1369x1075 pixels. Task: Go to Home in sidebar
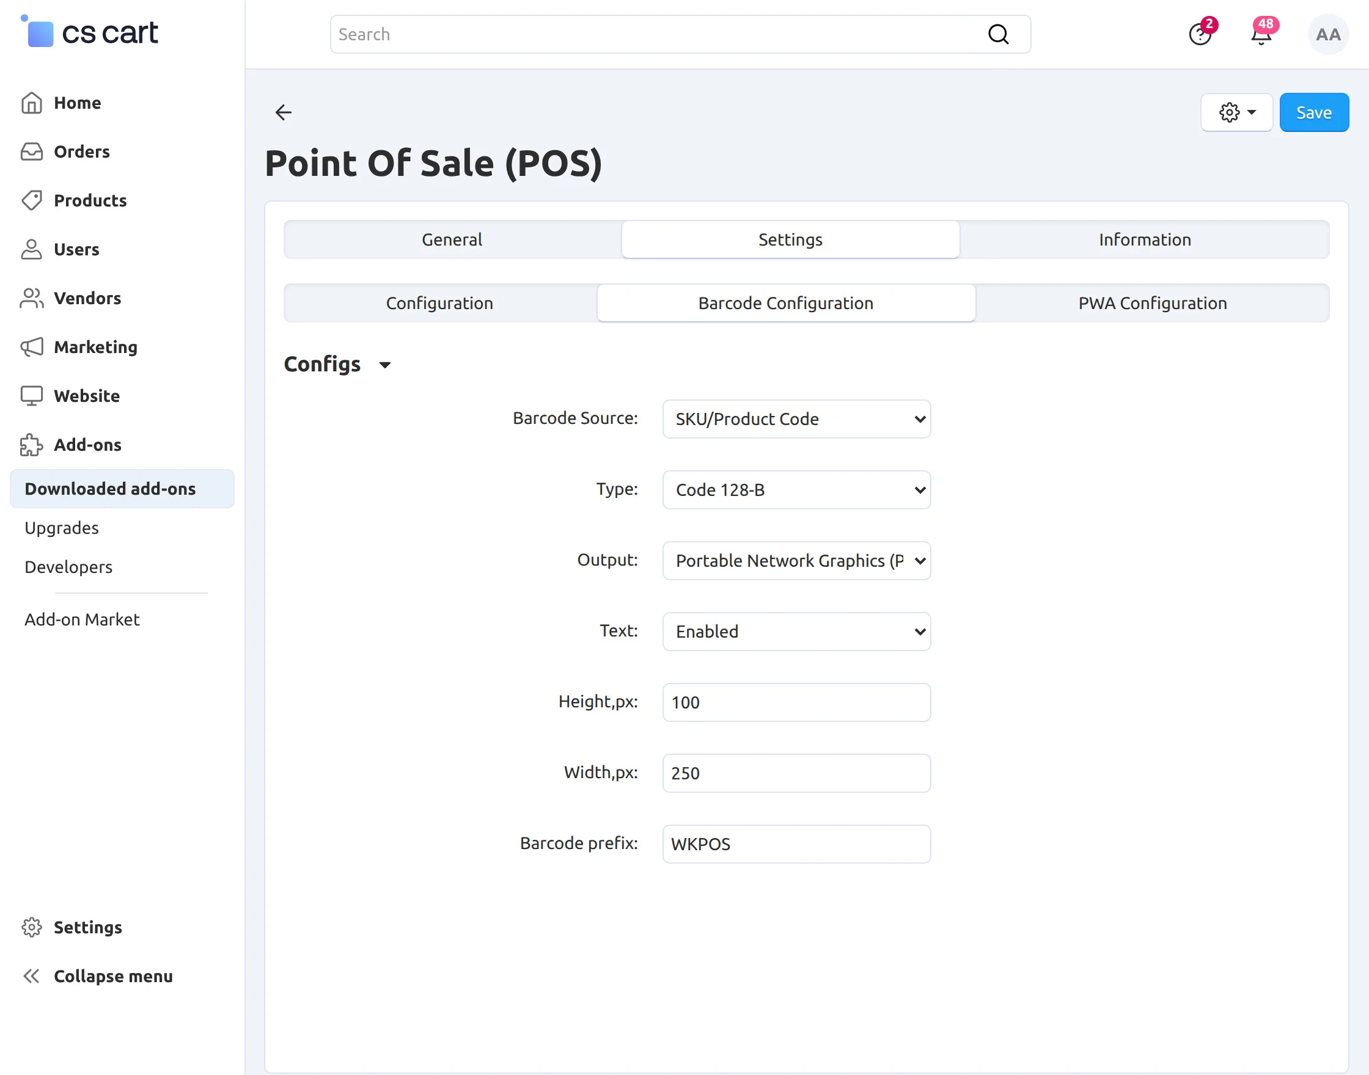[x=77, y=103]
